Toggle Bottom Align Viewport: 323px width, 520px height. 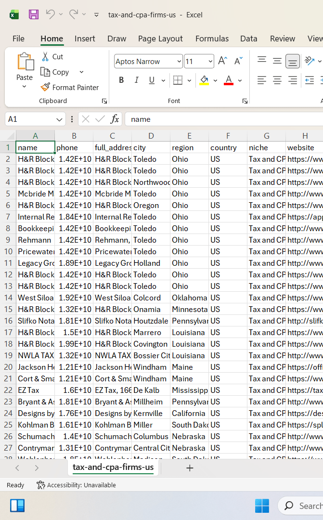pos(293,61)
